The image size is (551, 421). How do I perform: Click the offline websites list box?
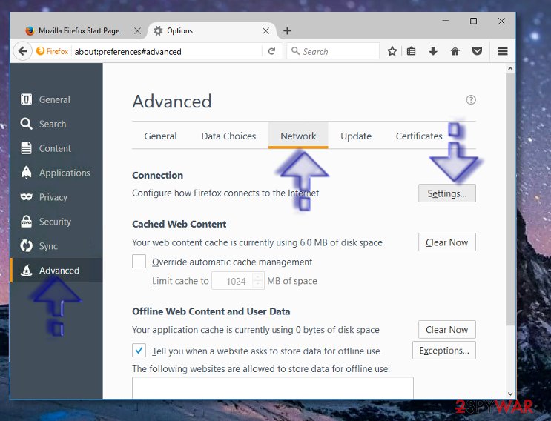pyautogui.click(x=273, y=388)
